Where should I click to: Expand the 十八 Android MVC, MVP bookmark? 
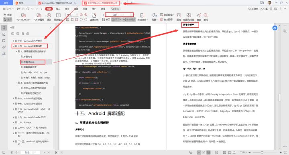(x=14, y=109)
